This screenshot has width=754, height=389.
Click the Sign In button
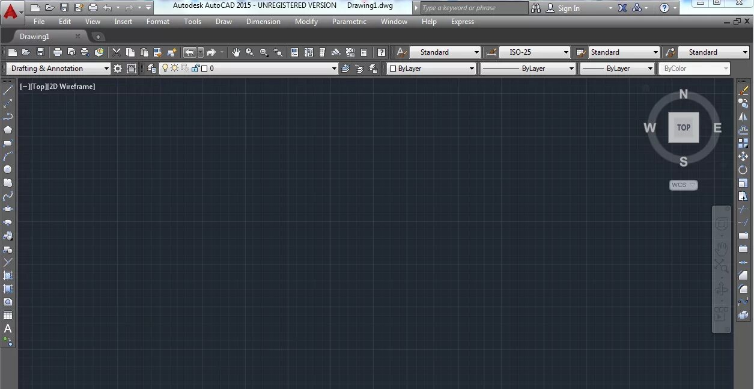(568, 8)
